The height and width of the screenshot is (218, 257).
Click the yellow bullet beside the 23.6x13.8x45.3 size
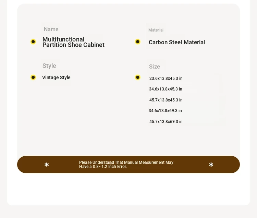pyautogui.click(x=138, y=77)
